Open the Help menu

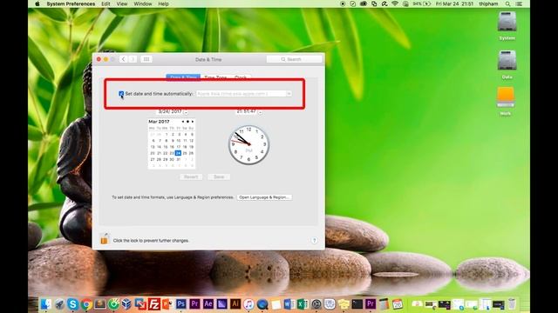tap(163, 3)
